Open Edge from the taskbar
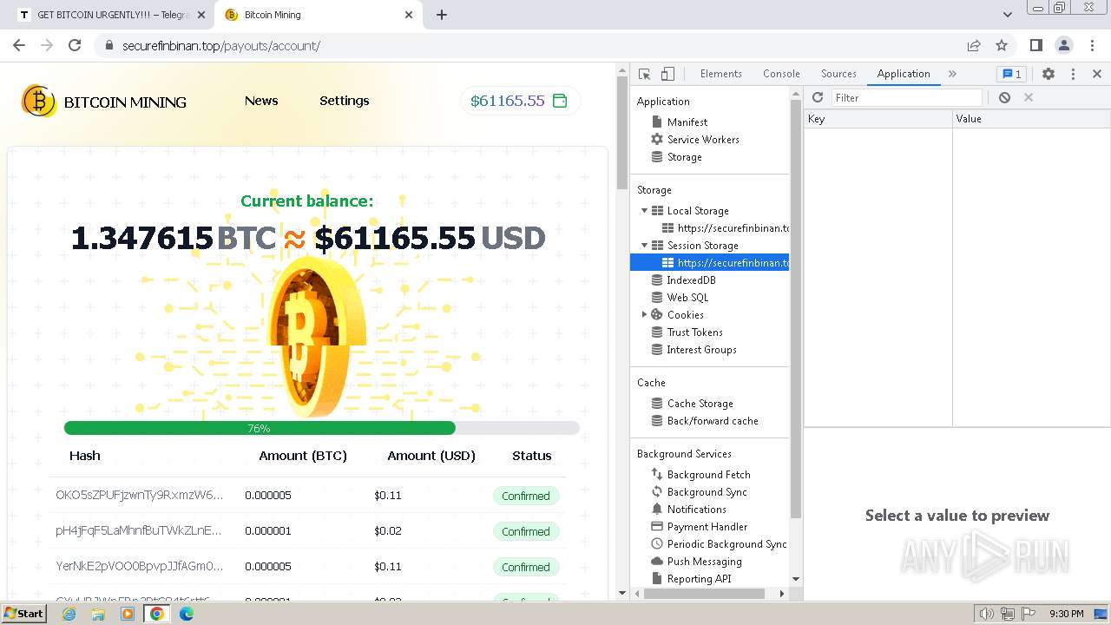 187,614
